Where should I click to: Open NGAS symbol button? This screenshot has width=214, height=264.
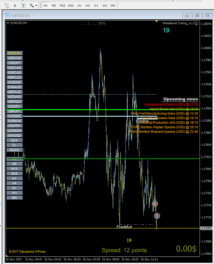coord(14,150)
